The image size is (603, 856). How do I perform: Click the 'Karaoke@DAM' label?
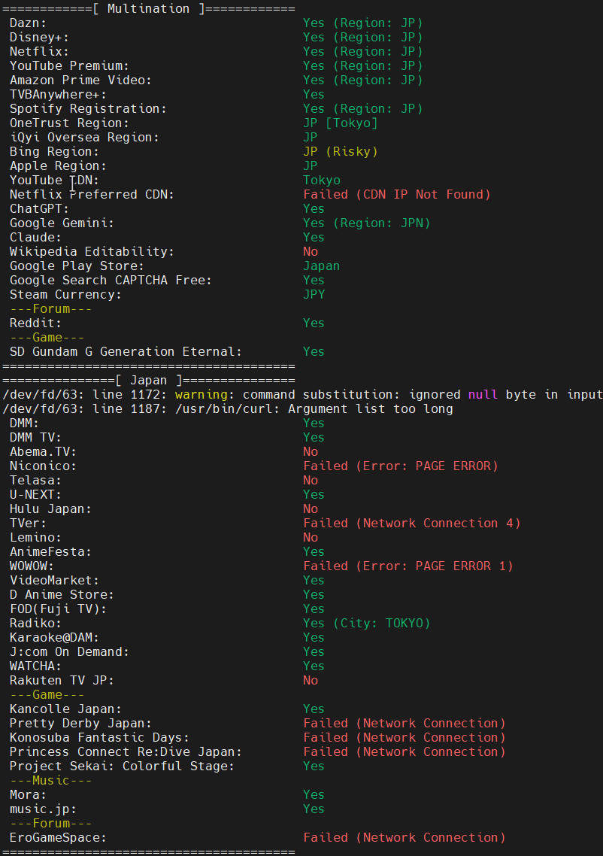[54, 638]
